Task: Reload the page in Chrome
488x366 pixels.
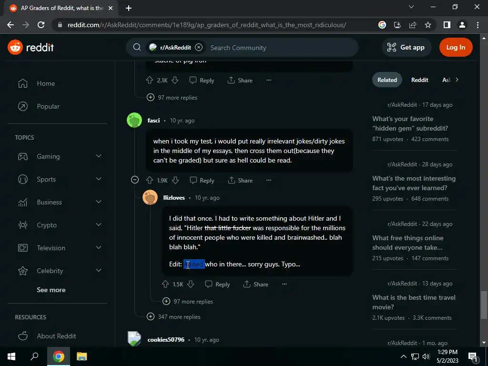Action: click(x=41, y=25)
